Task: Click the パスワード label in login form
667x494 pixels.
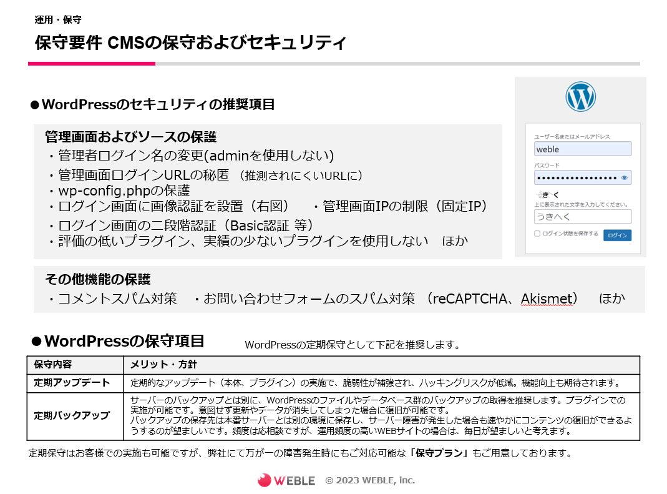Action: (x=547, y=165)
